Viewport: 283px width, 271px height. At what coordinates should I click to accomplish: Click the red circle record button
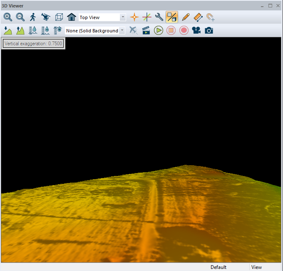[x=184, y=30]
